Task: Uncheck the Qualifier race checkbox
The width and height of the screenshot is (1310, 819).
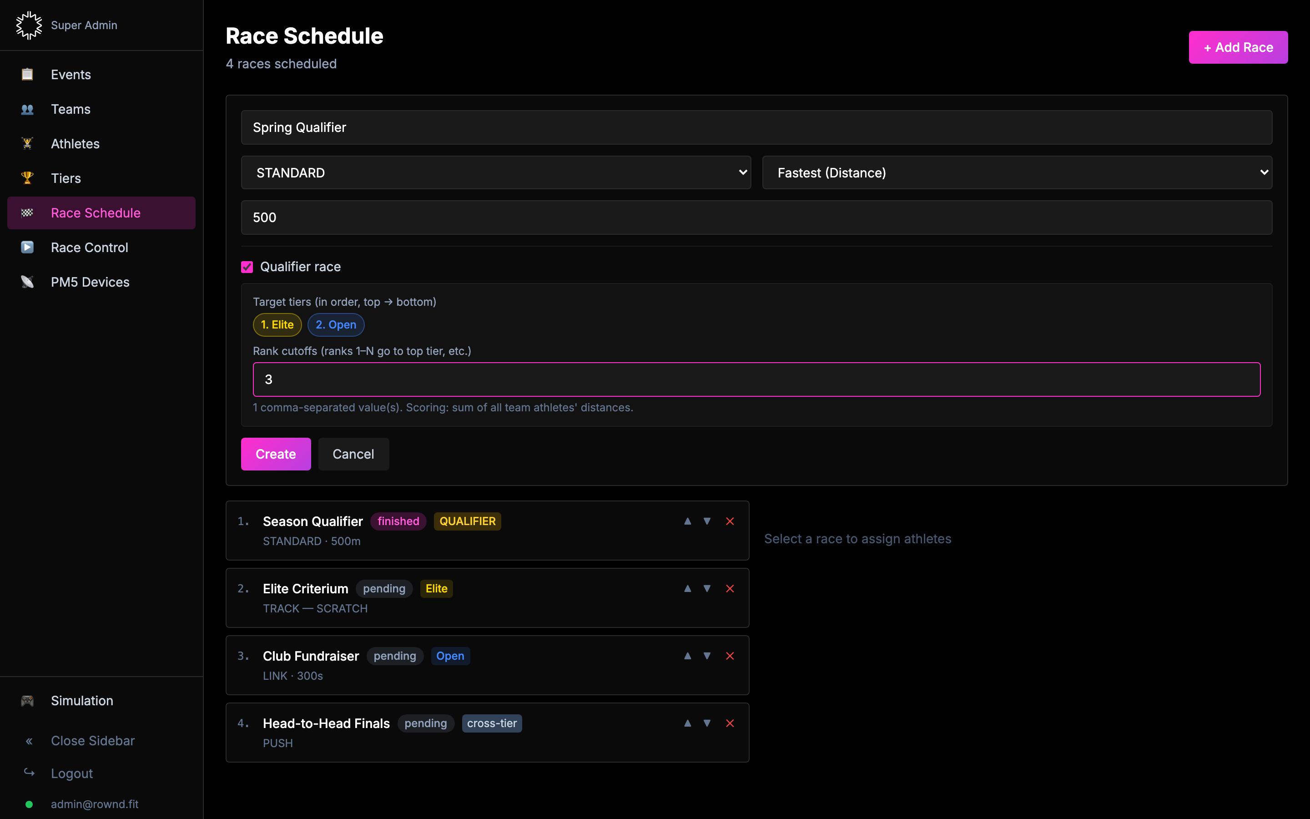Action: coord(247,267)
